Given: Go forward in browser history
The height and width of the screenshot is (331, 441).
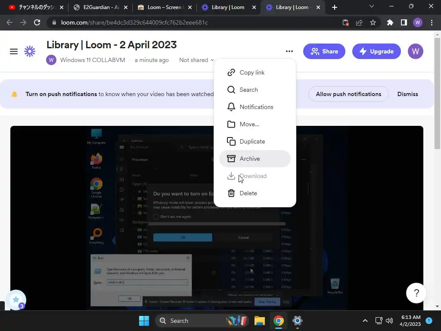Looking at the screenshot, I should 23,22.
